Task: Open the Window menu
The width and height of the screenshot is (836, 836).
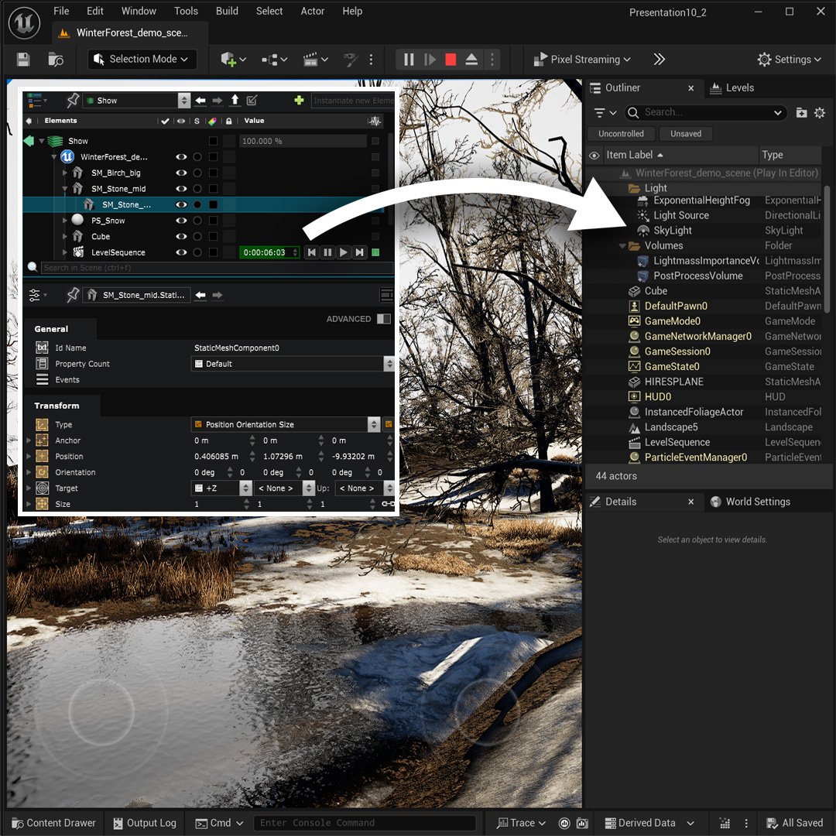Action: [139, 11]
